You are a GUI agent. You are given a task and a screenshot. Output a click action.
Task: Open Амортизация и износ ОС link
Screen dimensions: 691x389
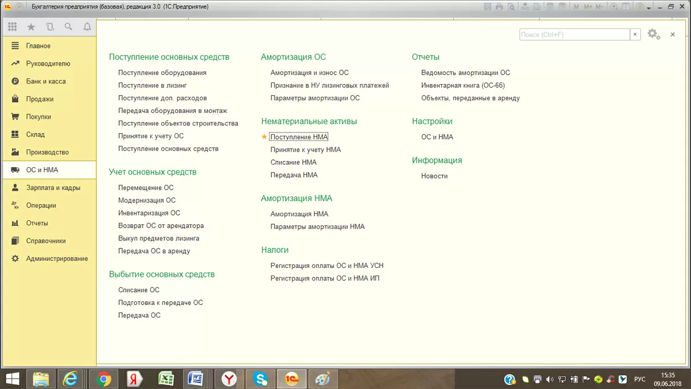[310, 73]
